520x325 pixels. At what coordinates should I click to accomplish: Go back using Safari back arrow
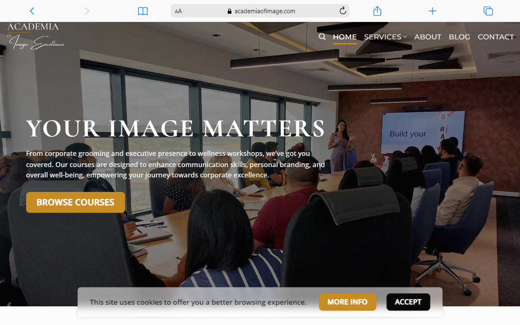tap(32, 11)
